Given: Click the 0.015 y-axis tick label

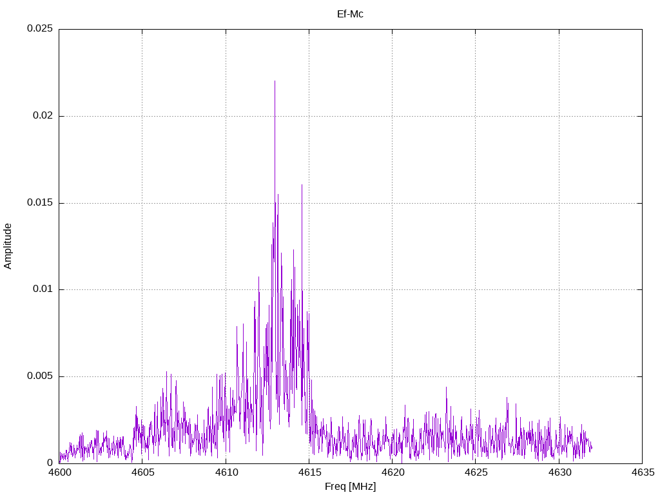Looking at the screenshot, I should (39, 203).
